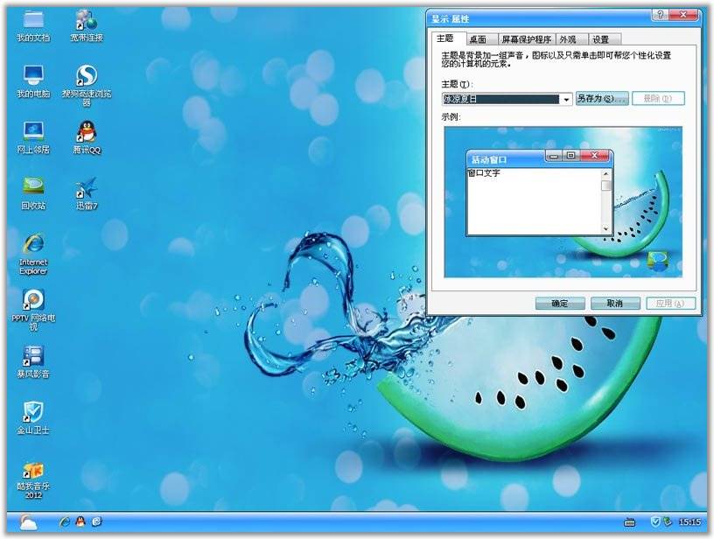
Task: Click the 删除 delete button
Action: pos(658,98)
